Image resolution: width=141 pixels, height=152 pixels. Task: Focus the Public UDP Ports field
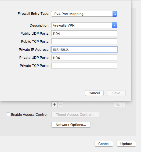pos(84,33)
